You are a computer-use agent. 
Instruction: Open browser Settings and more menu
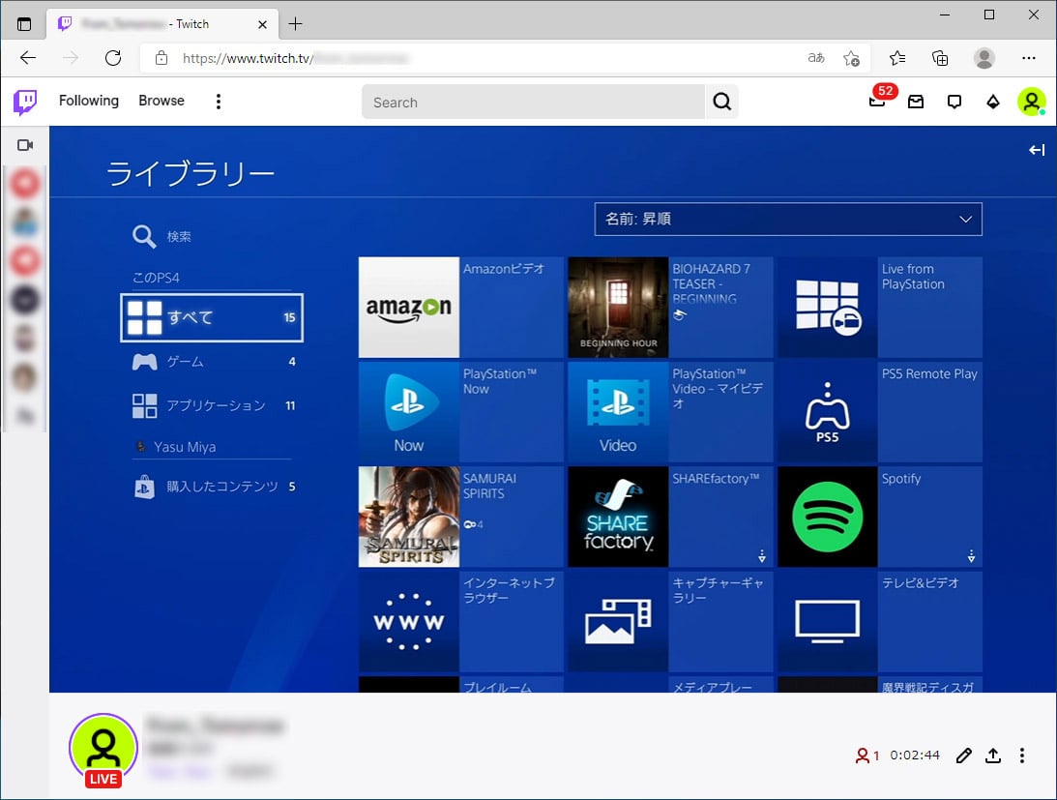point(1029,58)
